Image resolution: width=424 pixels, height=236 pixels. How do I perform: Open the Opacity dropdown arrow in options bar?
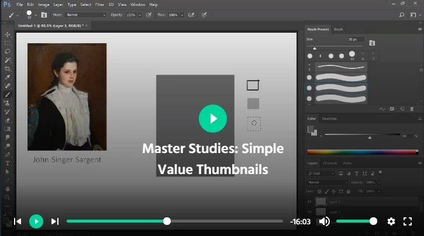pyautogui.click(x=140, y=15)
